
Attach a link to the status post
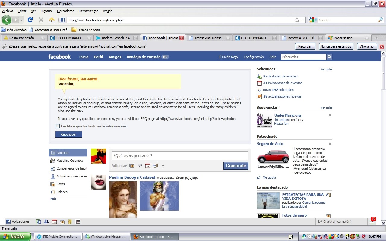click(x=155, y=166)
